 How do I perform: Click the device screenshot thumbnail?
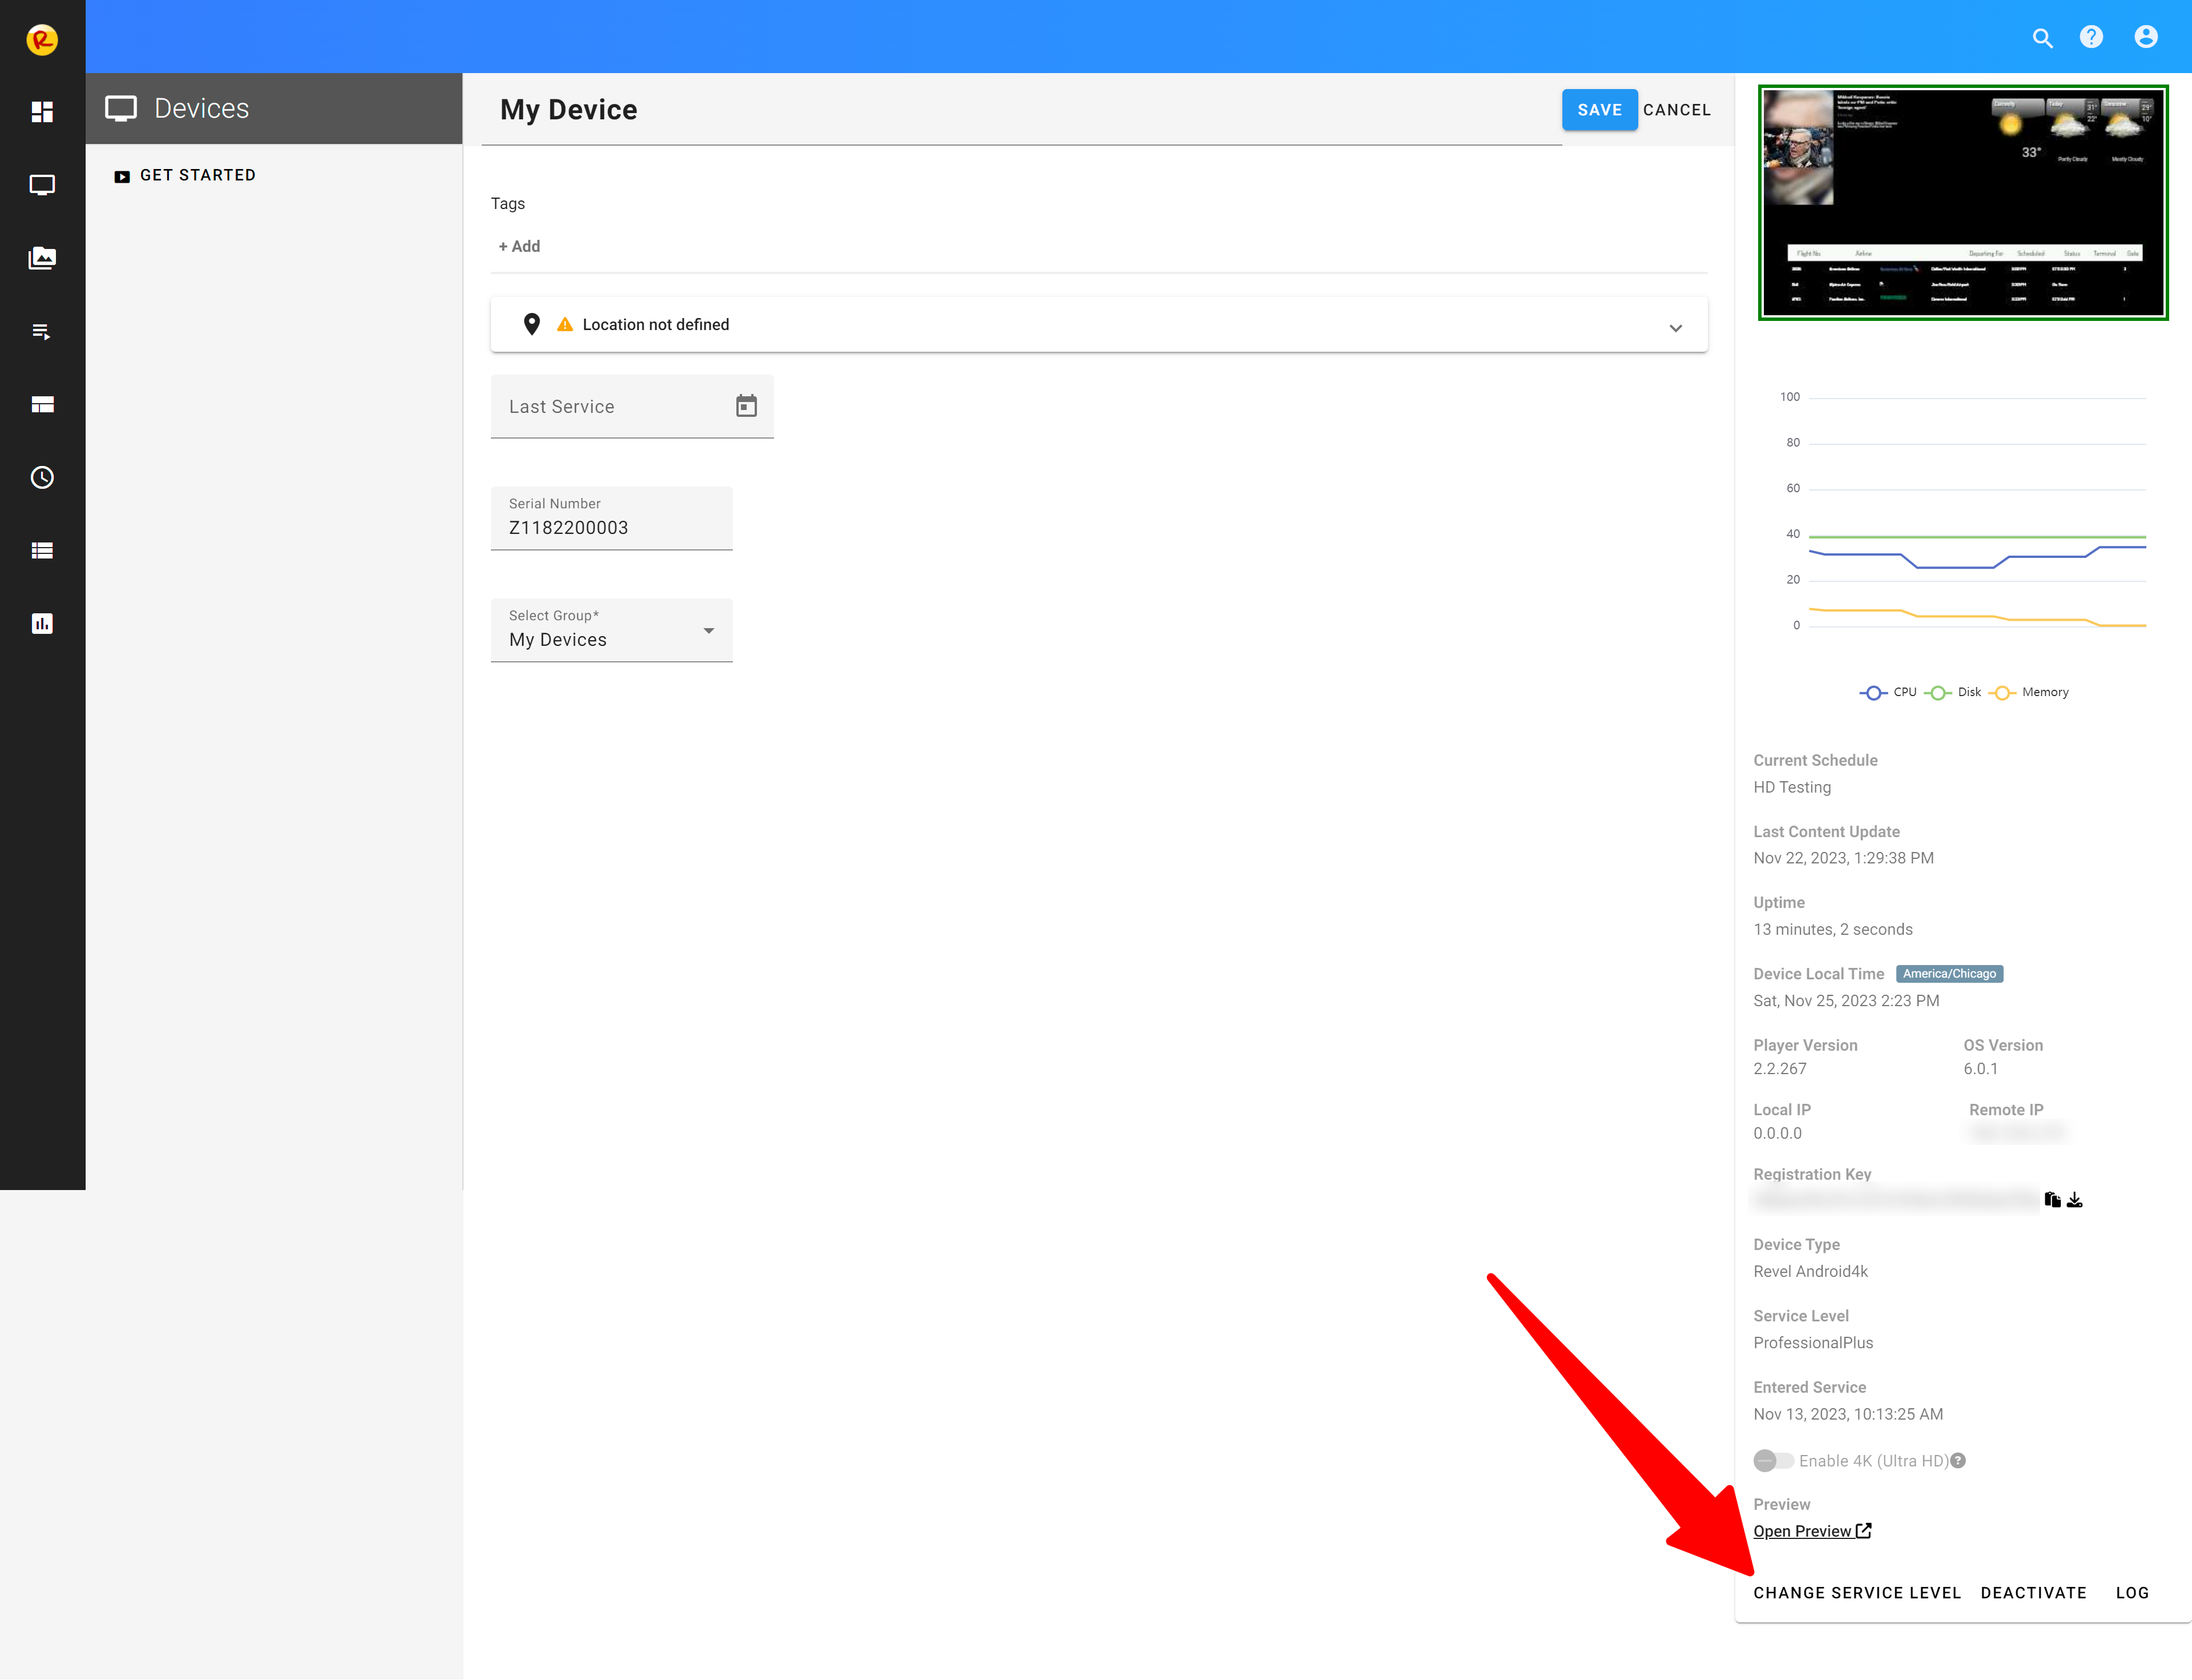tap(1962, 203)
